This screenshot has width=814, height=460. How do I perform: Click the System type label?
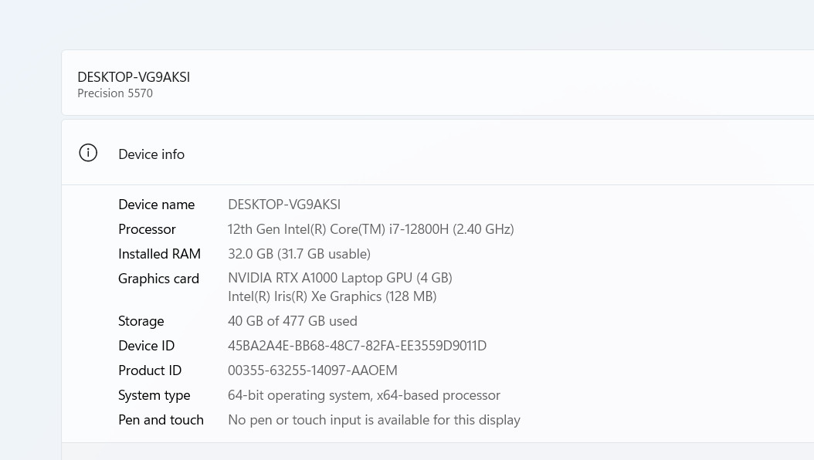pyautogui.click(x=154, y=395)
